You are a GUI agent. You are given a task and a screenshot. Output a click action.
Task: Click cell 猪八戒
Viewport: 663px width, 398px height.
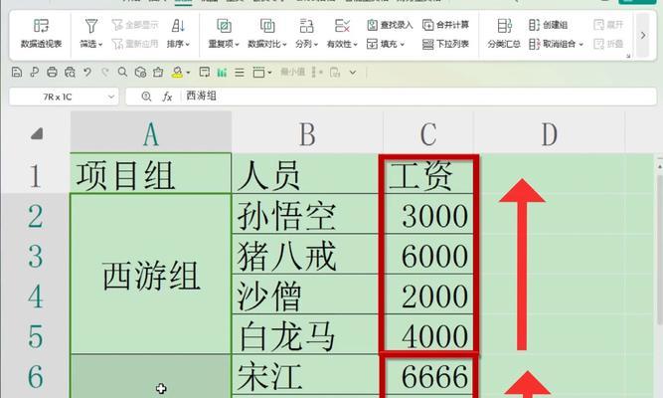(305, 255)
